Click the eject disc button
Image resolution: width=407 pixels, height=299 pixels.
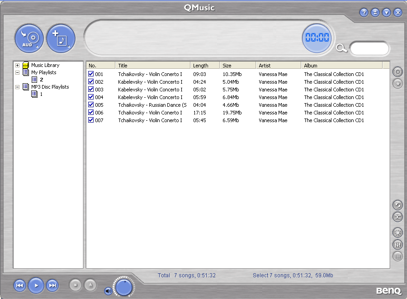click(x=90, y=285)
